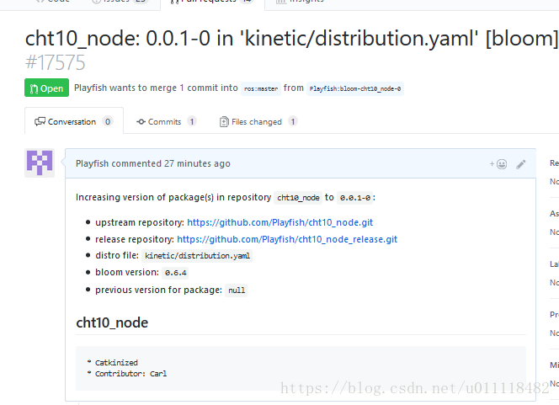The width and height of the screenshot is (559, 405).
Task: Click the green Open status badge
Action: [46, 88]
